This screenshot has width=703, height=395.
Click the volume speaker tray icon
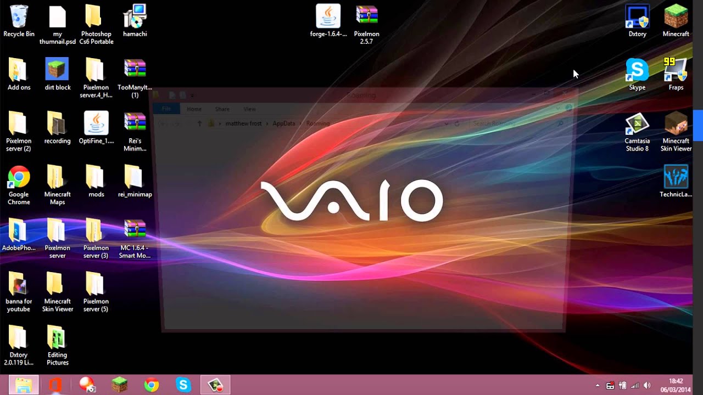coord(647,386)
